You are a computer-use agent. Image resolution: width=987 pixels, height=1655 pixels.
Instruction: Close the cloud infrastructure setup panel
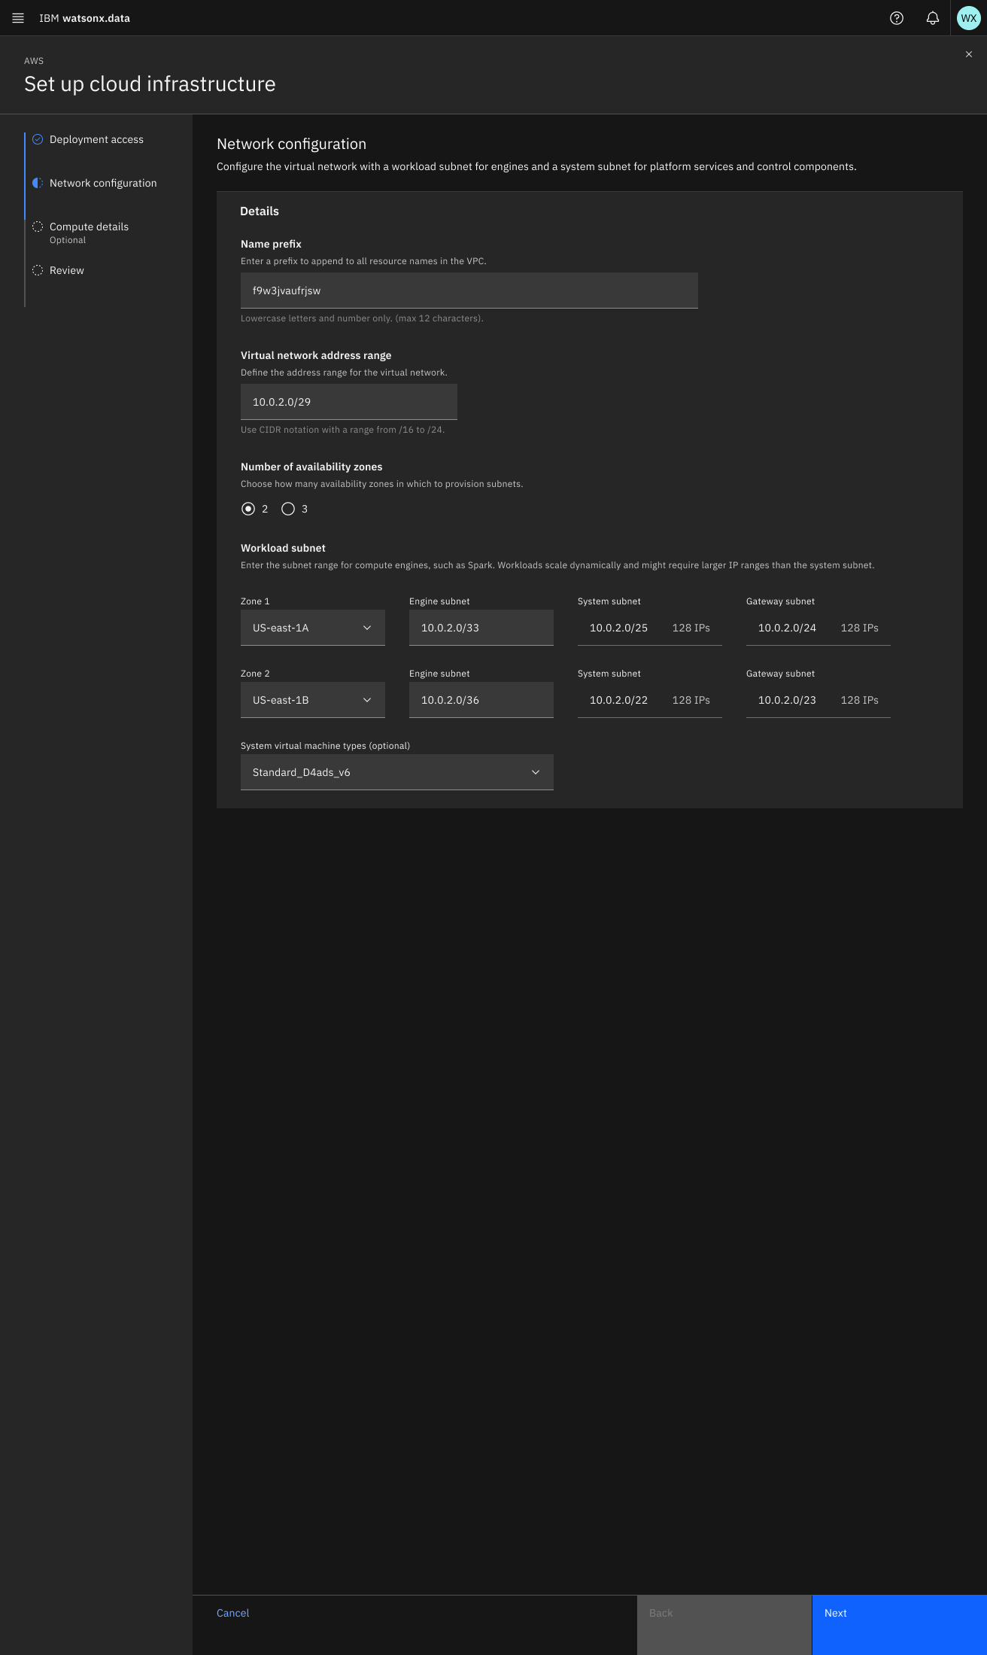[969, 54]
